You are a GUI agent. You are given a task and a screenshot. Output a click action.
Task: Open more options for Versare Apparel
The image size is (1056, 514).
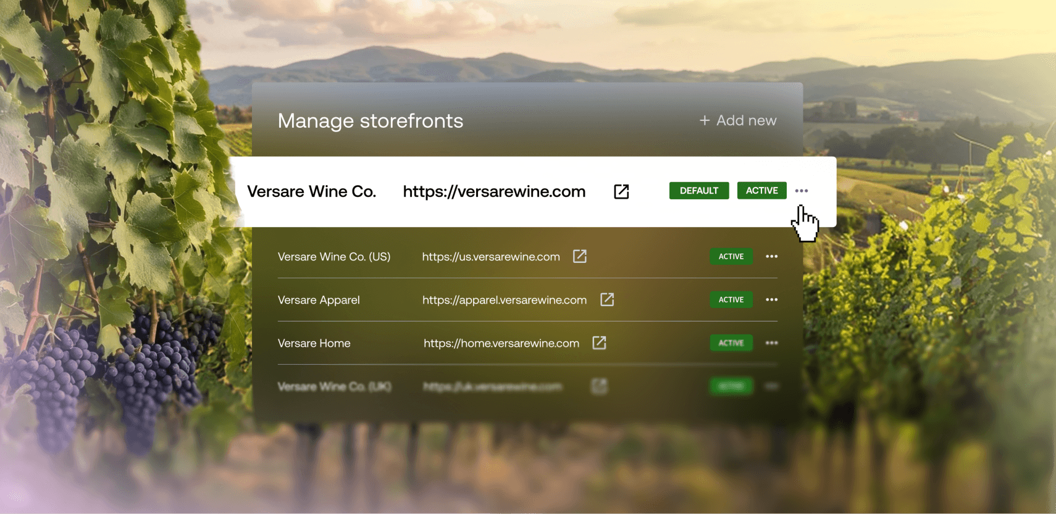tap(772, 299)
